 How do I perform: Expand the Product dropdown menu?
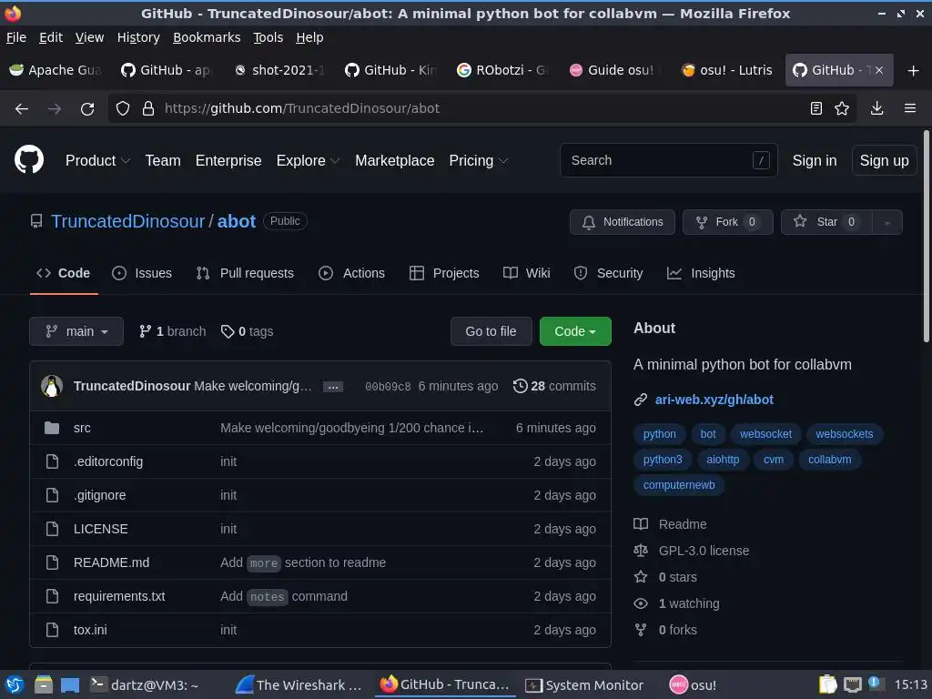(x=97, y=160)
